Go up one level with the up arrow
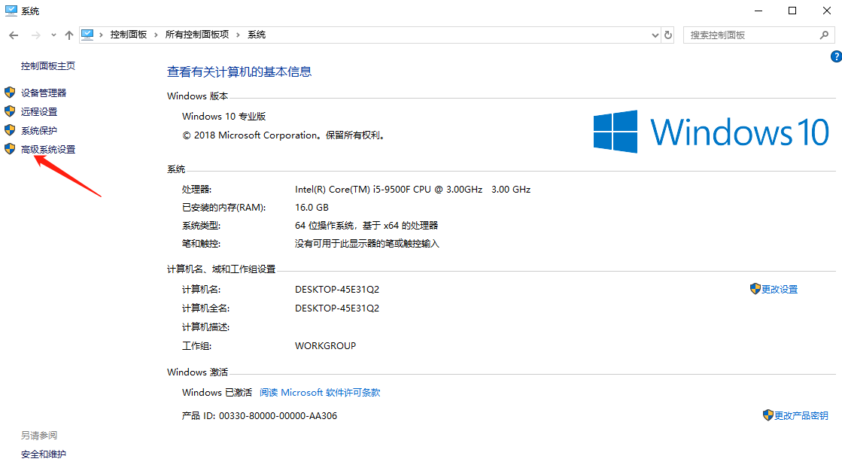842x474 pixels. coord(69,35)
